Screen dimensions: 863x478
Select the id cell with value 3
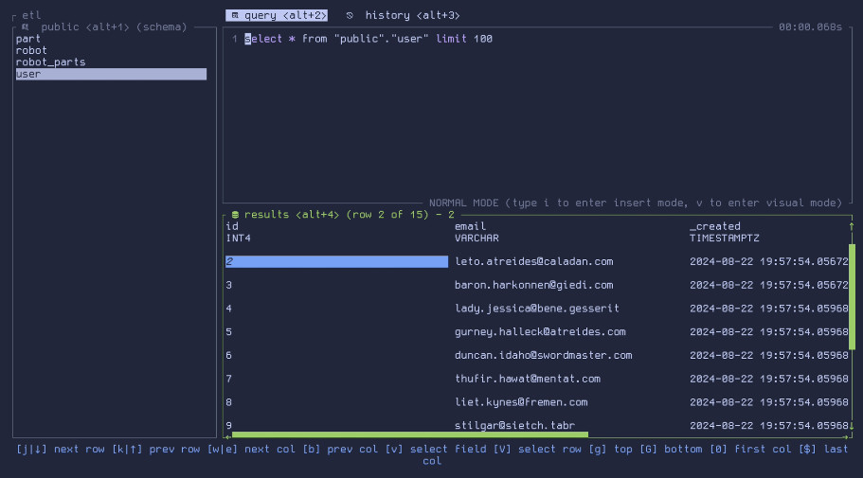[336, 286]
